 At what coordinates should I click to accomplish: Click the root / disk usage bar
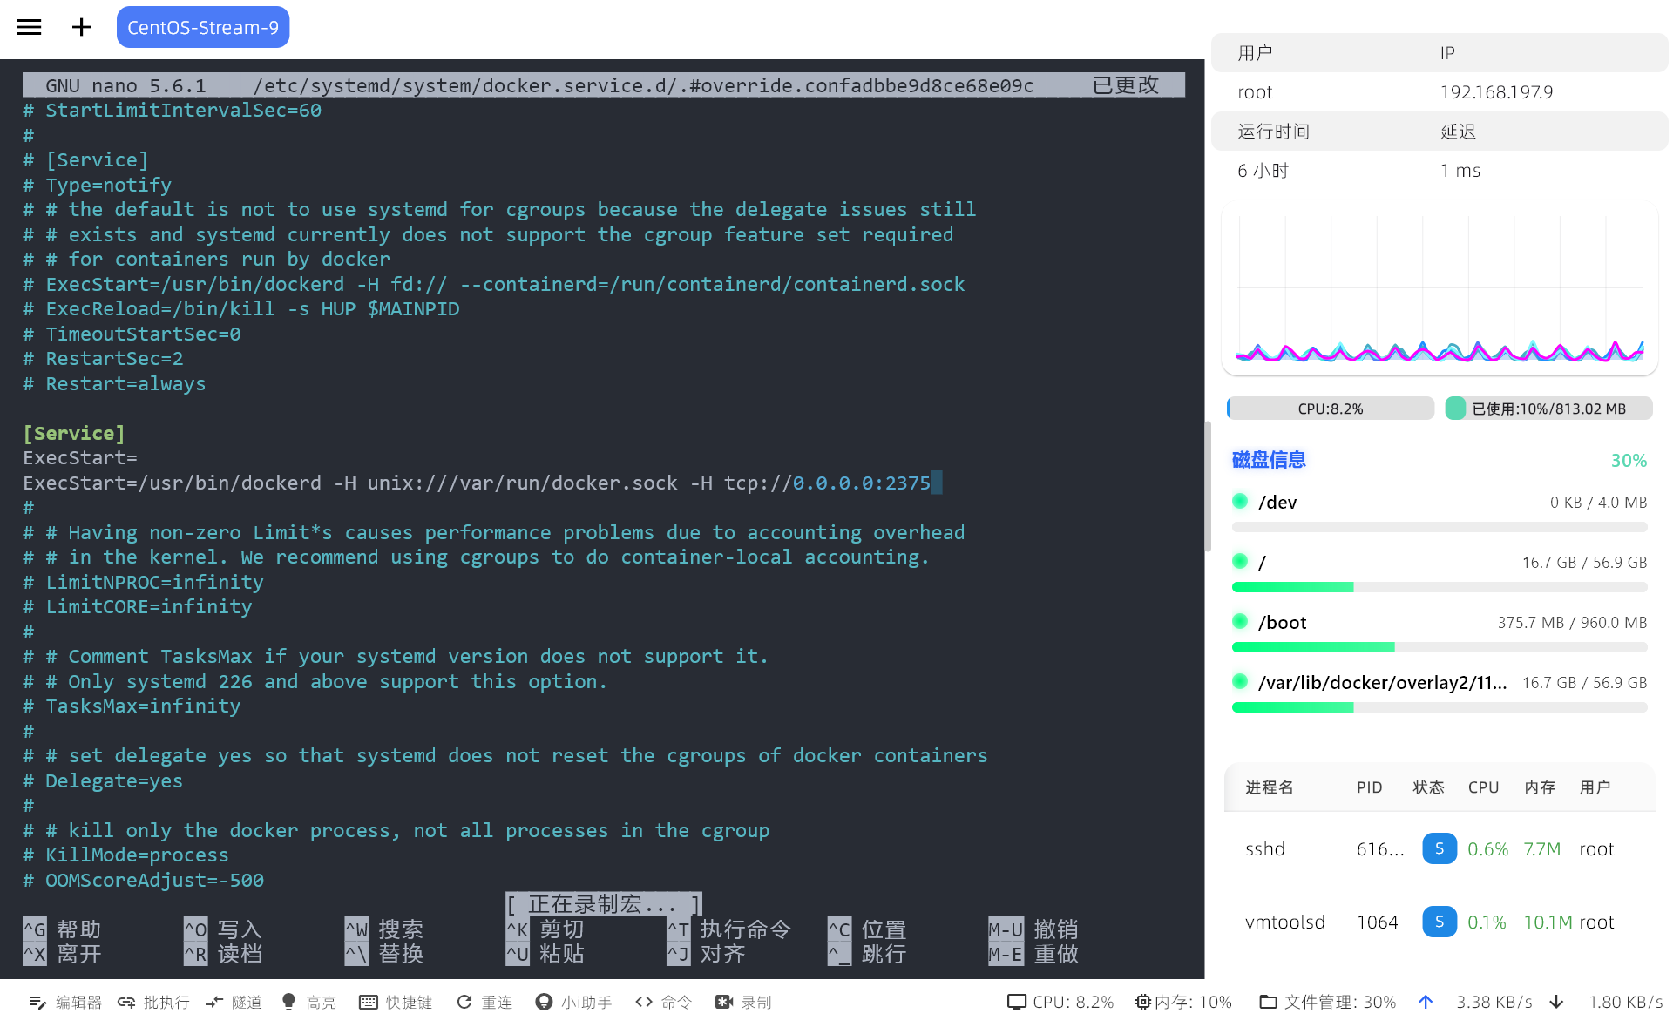(1438, 587)
